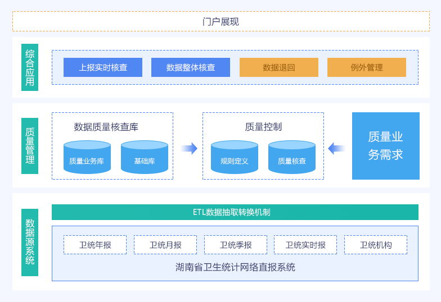Select the 卫统机构 dashed box
441x302 pixels.
376,245
